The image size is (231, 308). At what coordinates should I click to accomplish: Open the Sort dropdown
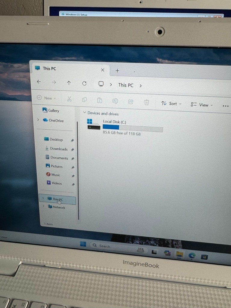pos(171,103)
